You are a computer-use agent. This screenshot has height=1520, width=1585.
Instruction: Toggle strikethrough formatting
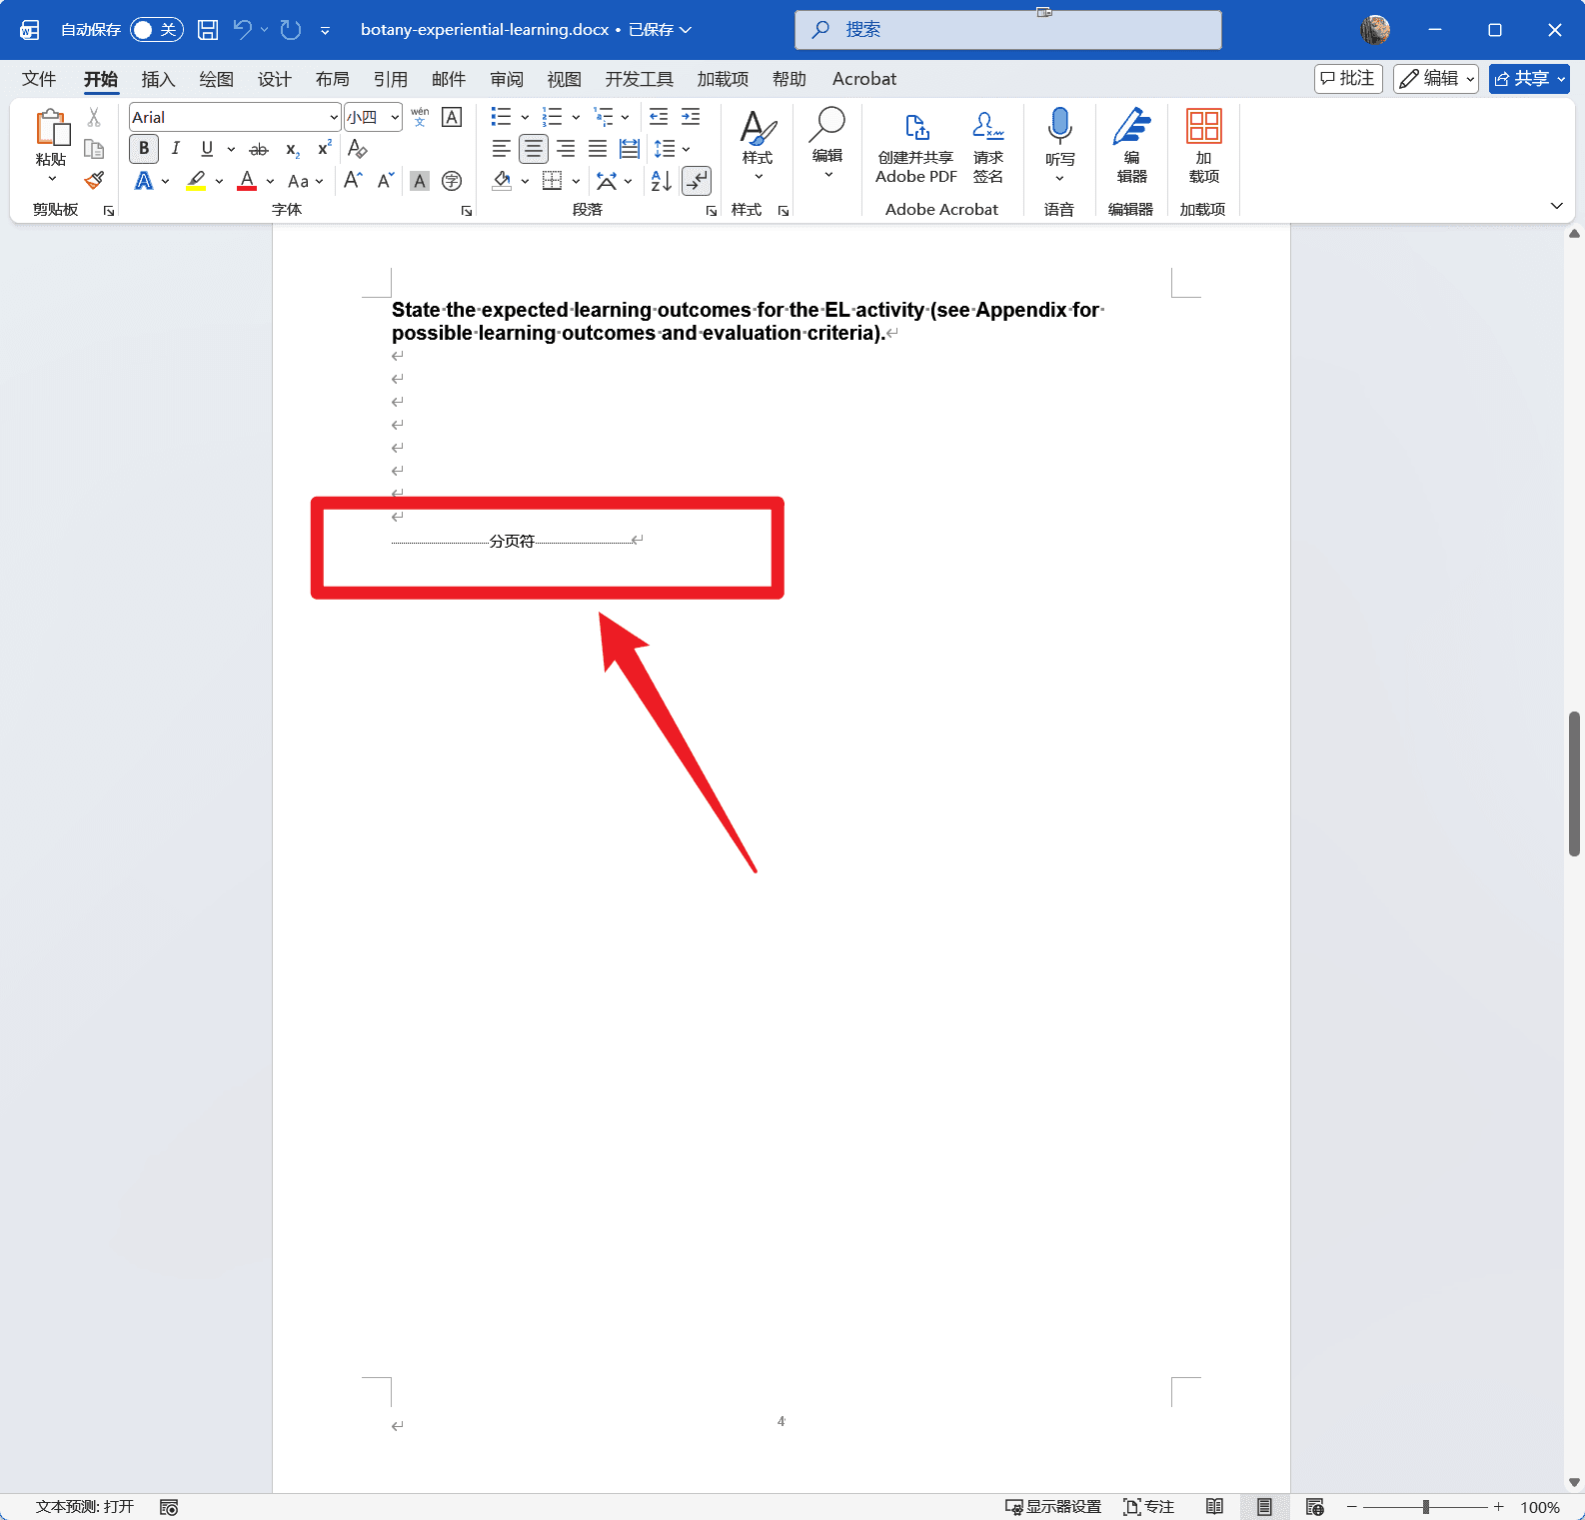coord(259,149)
